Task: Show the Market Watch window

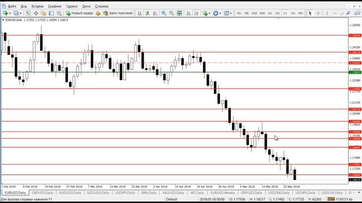Action: point(28,13)
